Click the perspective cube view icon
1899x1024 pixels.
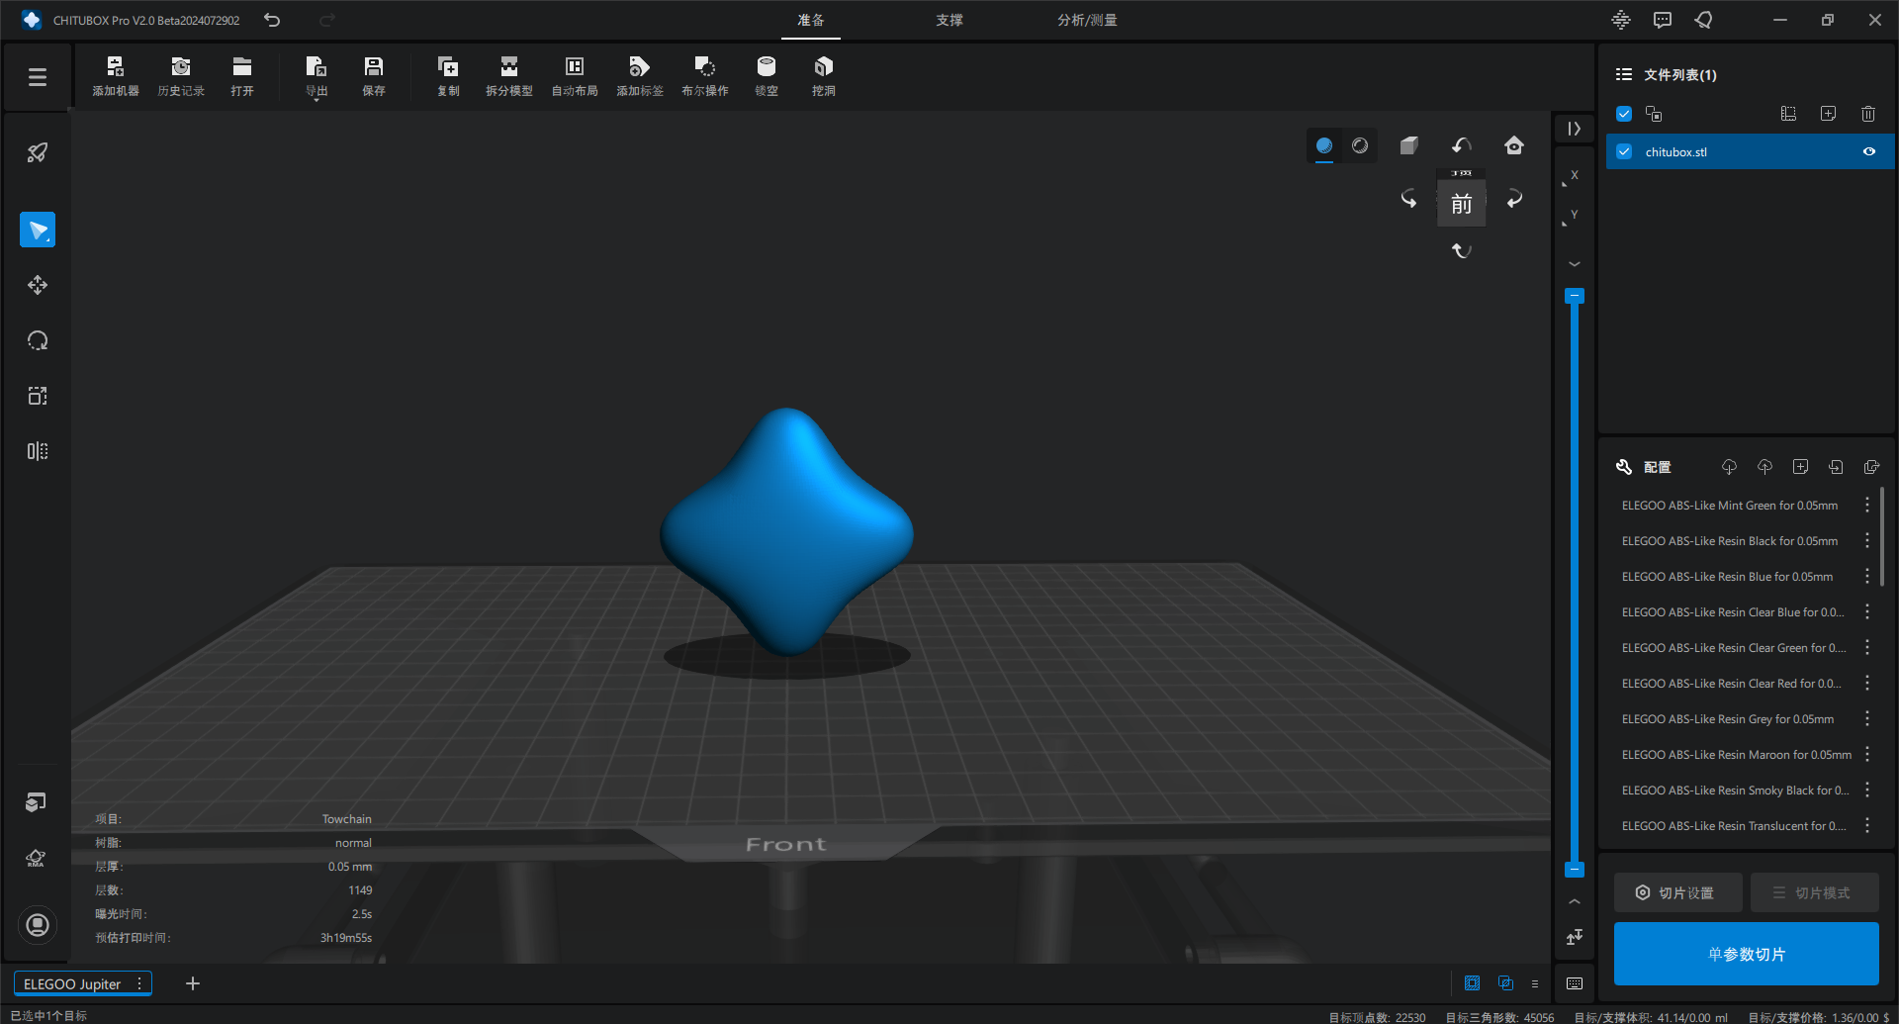coord(1409,146)
